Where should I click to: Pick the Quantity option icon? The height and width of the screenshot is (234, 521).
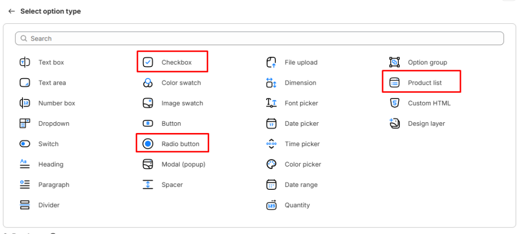(x=271, y=205)
